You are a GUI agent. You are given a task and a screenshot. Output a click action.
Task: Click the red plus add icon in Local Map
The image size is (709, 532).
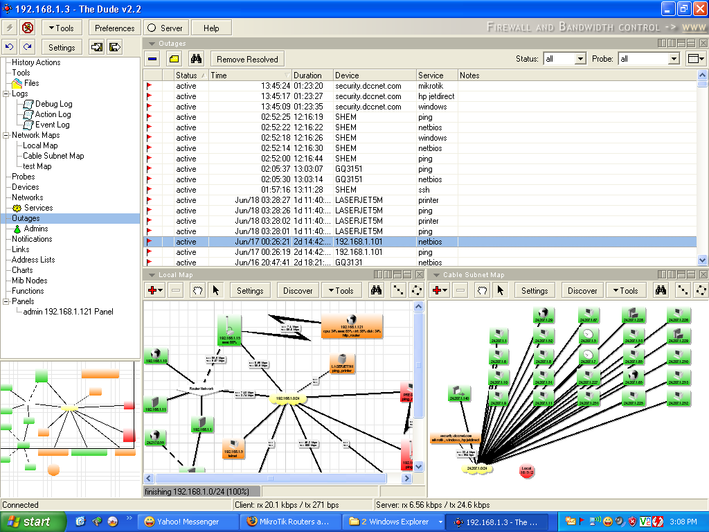tap(154, 290)
